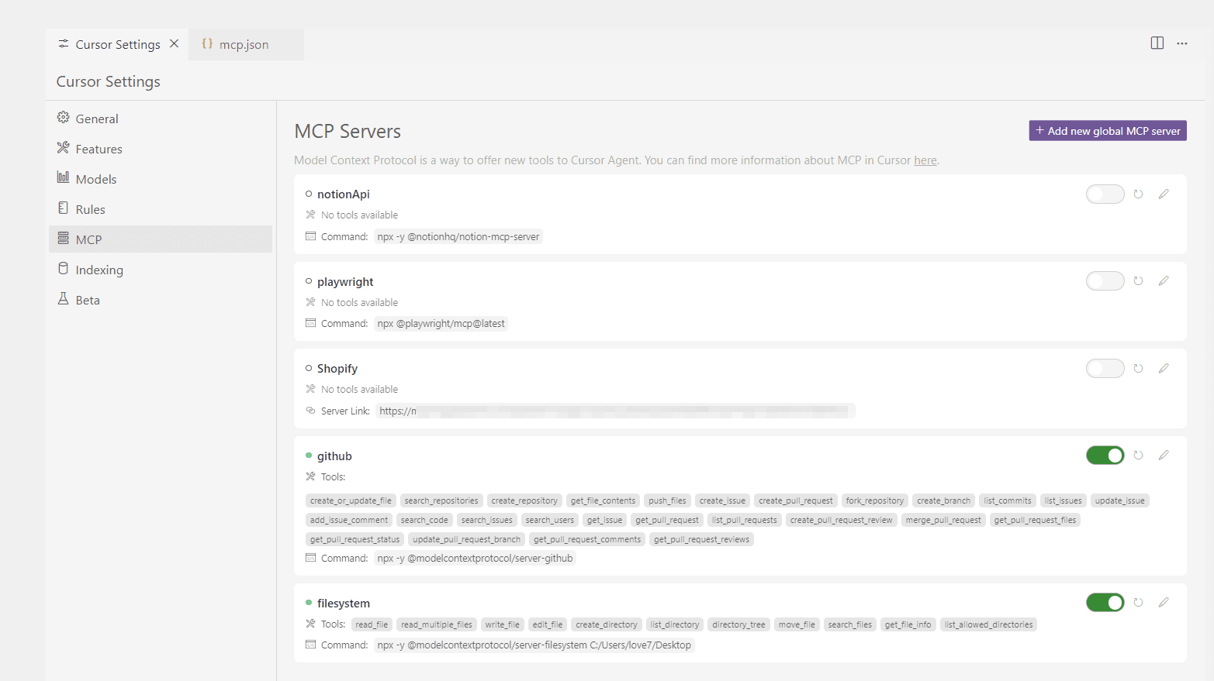
Task: Edit the playwright server entry
Action: [x=1164, y=281]
